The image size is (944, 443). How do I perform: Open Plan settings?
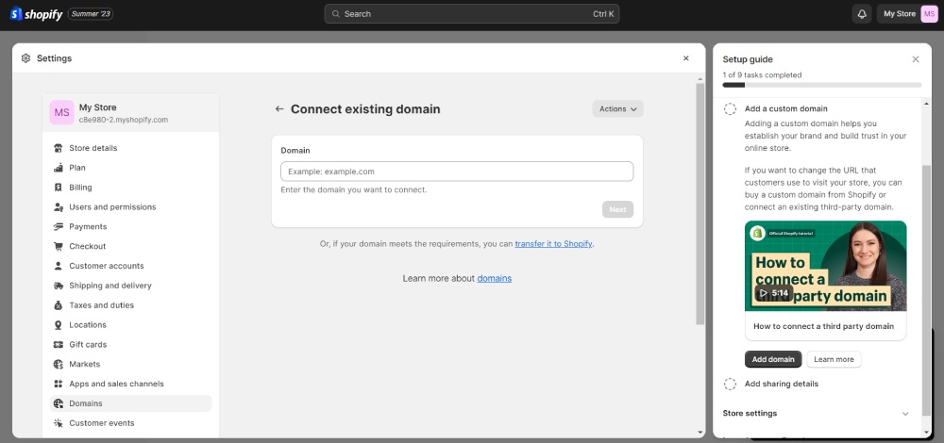click(x=130, y=168)
